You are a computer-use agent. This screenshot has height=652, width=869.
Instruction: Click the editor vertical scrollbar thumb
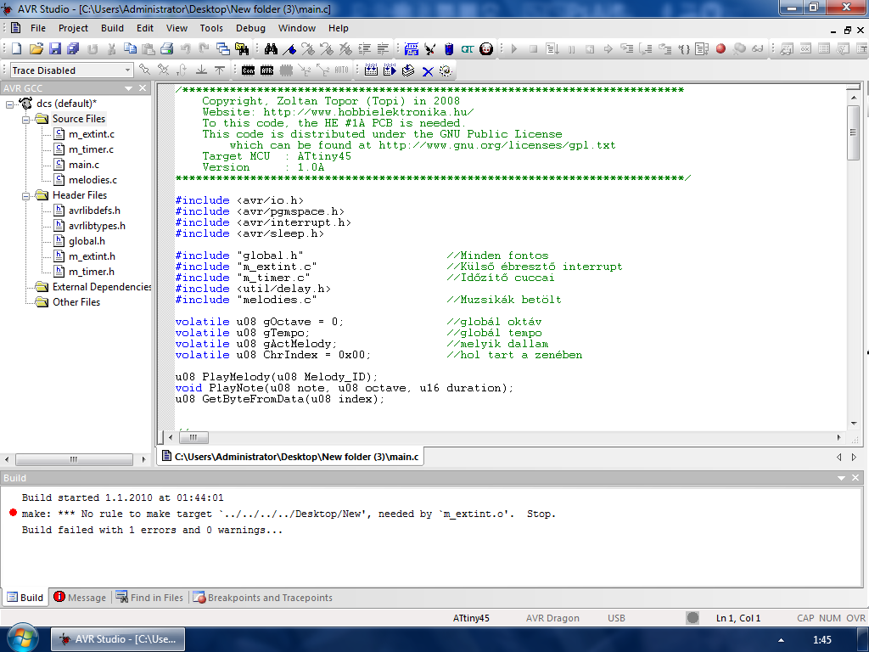[x=854, y=132]
